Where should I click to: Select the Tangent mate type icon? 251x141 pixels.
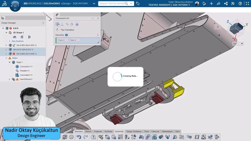[72, 24]
